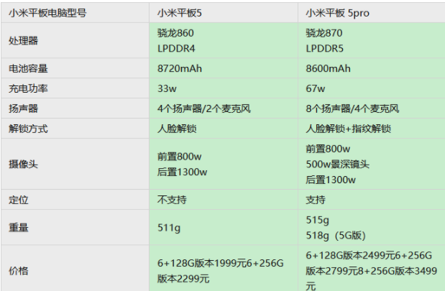Click the 人脸解锁+指纹解锁 cell
The height and width of the screenshot is (291, 445).
[348, 129]
